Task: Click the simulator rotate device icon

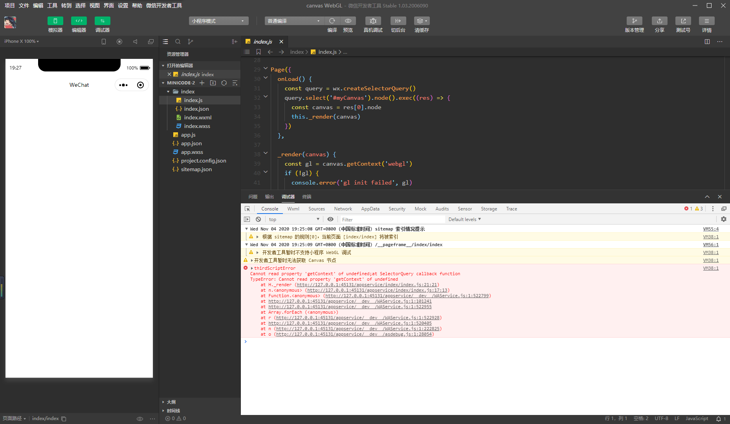Action: tap(104, 42)
